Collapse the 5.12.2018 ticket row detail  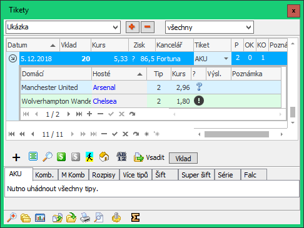13,59
